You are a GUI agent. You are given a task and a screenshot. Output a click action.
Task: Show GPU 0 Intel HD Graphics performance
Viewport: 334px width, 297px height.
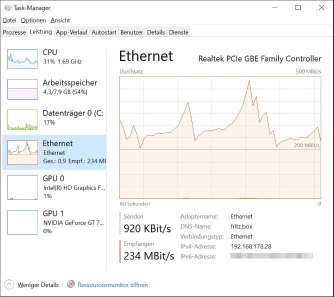(x=55, y=186)
